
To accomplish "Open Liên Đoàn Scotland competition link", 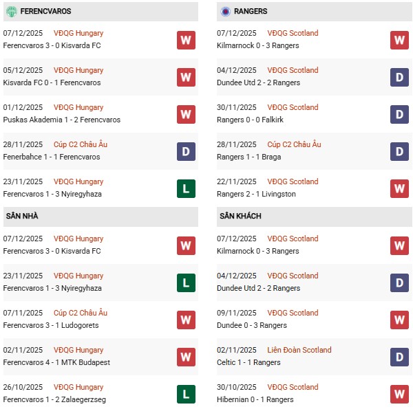I will pyautogui.click(x=299, y=350).
